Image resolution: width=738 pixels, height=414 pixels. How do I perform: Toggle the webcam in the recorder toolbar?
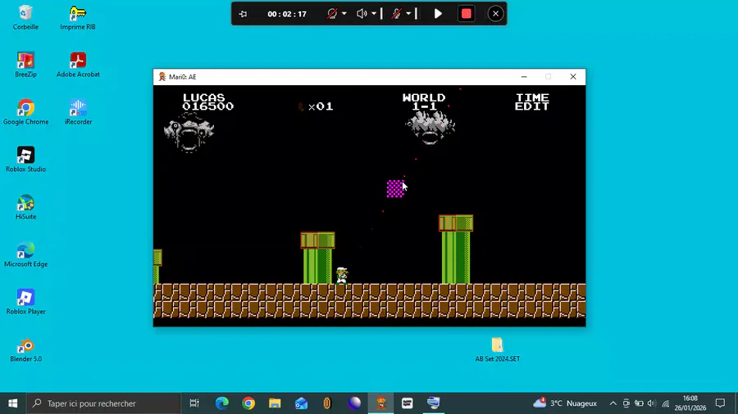pos(332,14)
